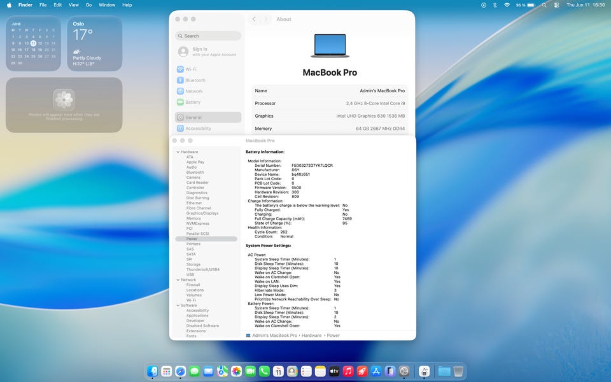Open the File menu

coord(43,5)
